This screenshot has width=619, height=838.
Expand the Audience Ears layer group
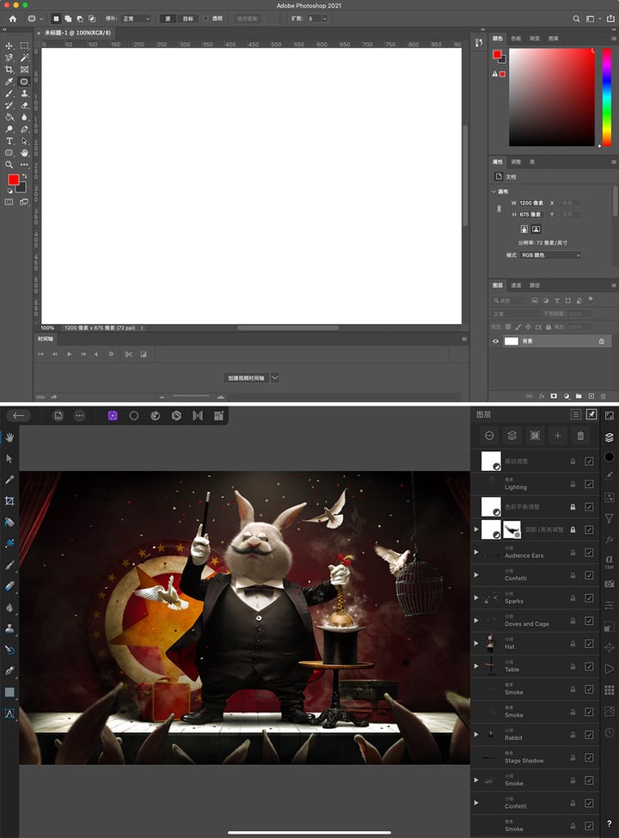point(476,552)
